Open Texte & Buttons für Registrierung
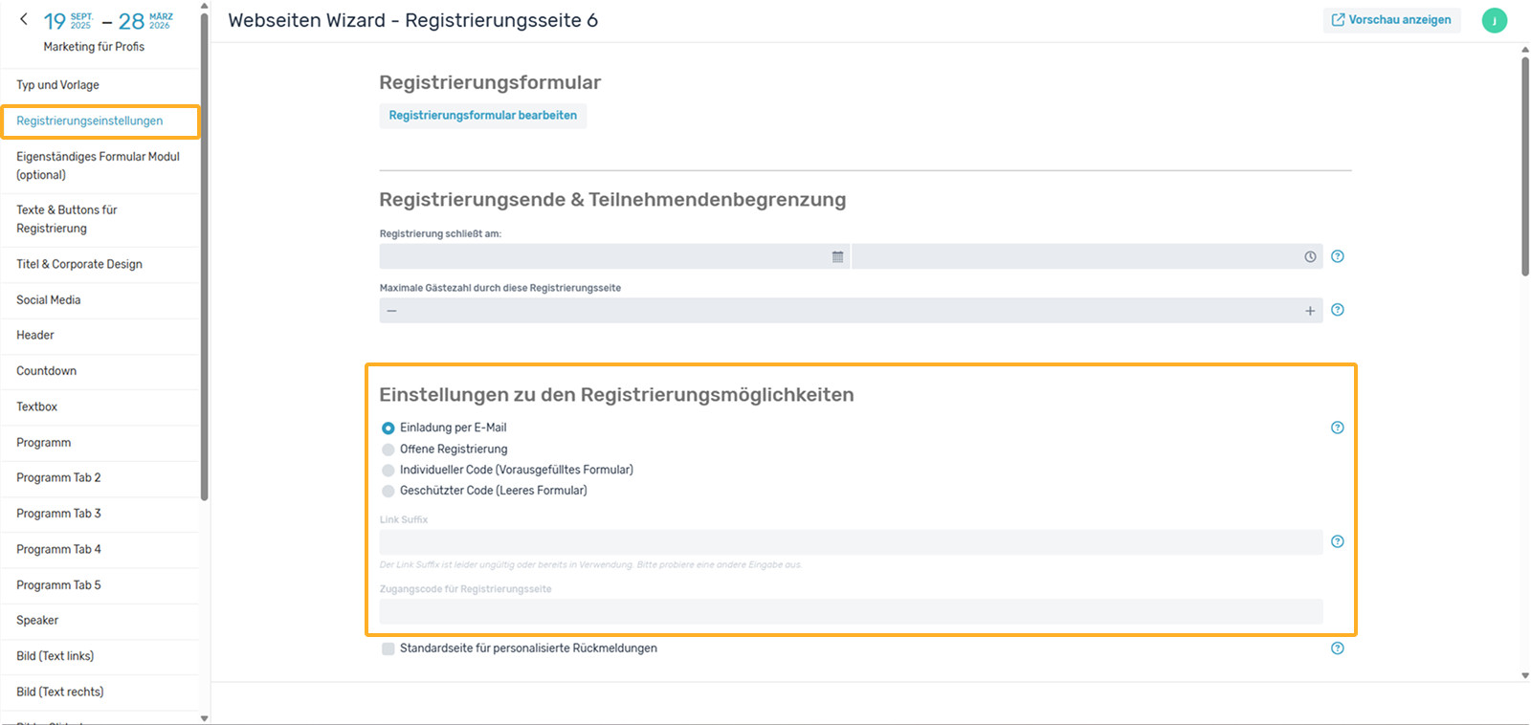1531x725 pixels. pyautogui.click(x=100, y=219)
